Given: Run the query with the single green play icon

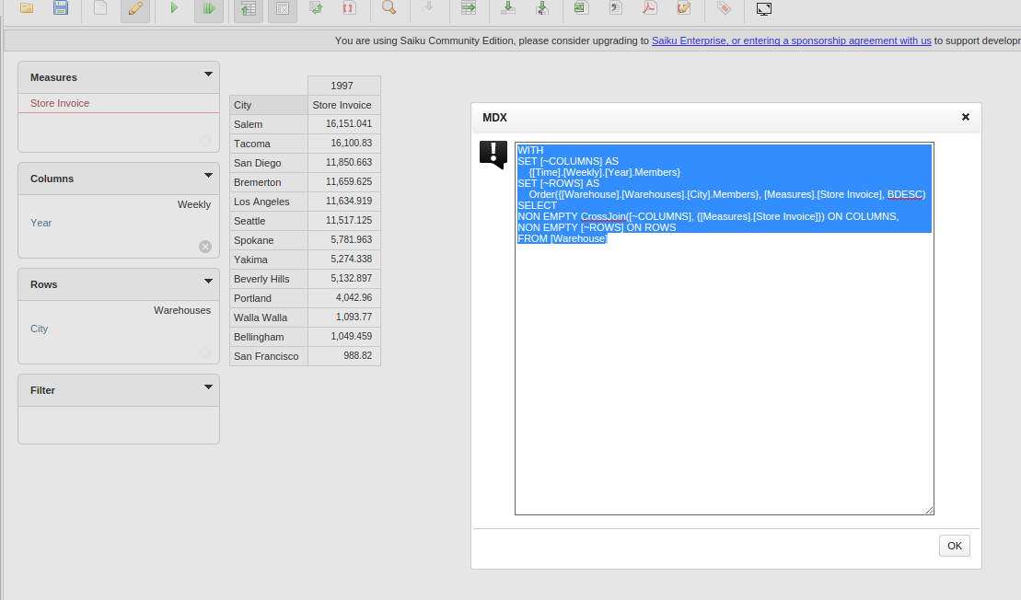Looking at the screenshot, I should tap(174, 7).
